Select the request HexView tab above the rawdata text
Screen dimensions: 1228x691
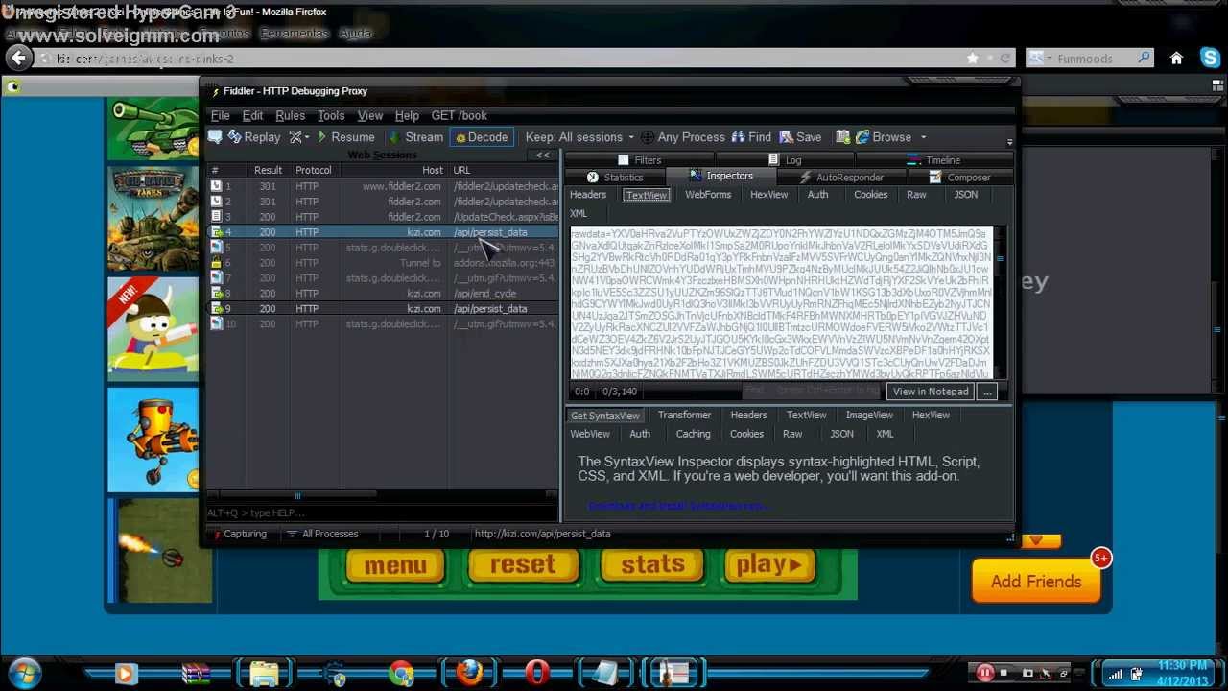768,195
